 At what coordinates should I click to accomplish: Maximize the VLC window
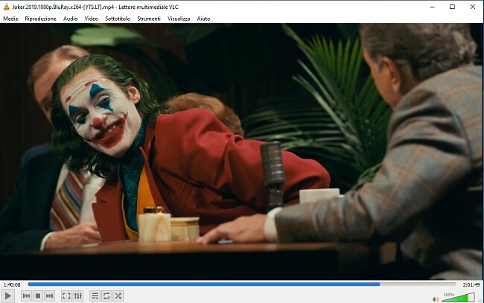click(x=452, y=7)
